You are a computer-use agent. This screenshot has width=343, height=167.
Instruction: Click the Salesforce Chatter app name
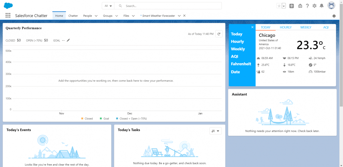31,16
